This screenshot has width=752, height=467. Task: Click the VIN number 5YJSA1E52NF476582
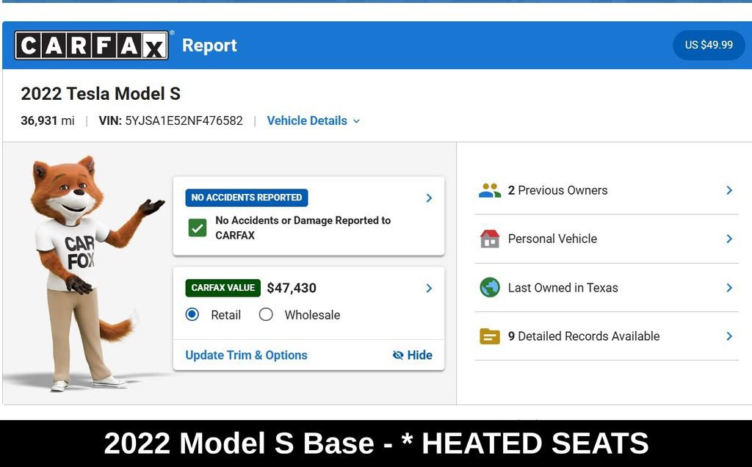click(184, 121)
